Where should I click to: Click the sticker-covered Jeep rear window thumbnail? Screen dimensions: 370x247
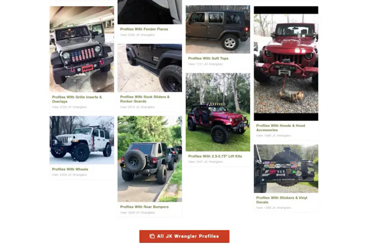[286, 168]
